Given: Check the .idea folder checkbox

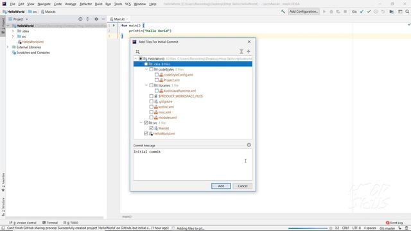Looking at the screenshot, I should point(146,64).
